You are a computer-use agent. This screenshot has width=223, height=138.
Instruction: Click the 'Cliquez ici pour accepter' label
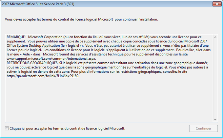point(68,128)
